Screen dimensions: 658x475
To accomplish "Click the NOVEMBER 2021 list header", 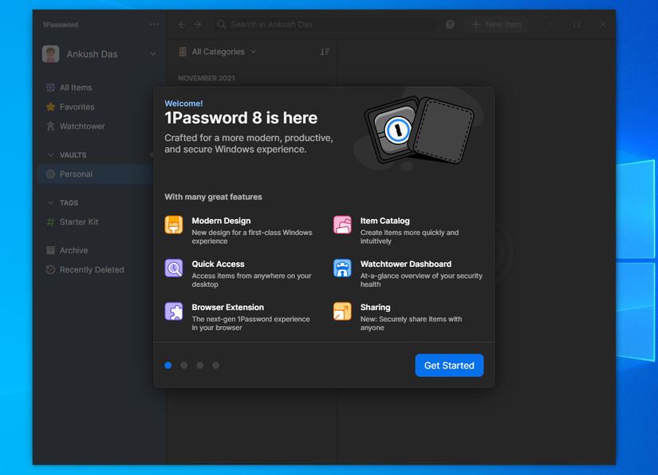I will point(207,78).
